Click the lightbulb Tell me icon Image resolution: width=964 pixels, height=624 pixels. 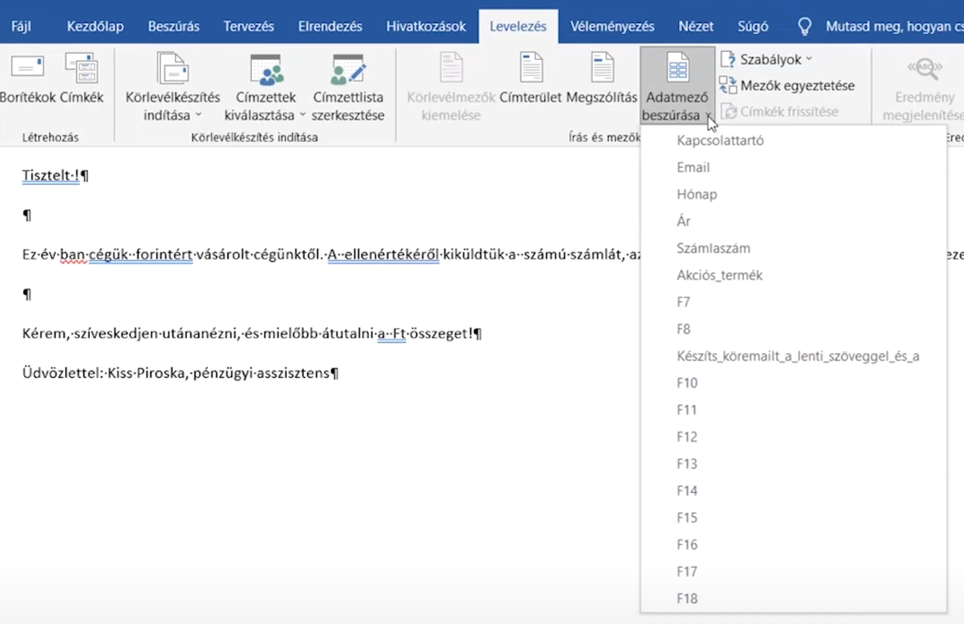(804, 26)
